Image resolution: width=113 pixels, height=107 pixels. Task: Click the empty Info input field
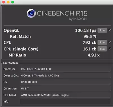point(65,102)
